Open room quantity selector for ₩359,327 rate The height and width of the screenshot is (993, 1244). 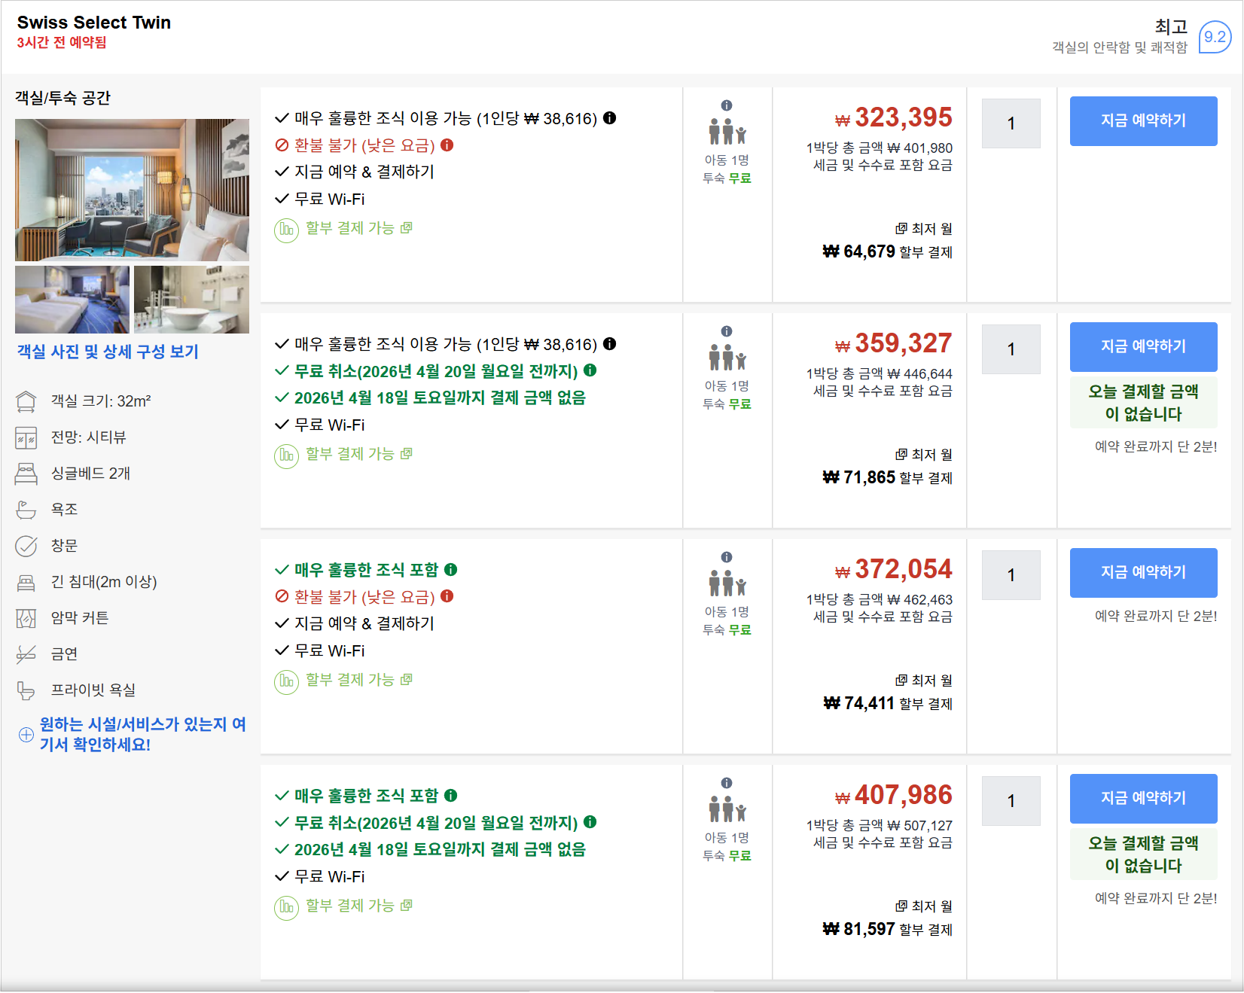point(1011,349)
